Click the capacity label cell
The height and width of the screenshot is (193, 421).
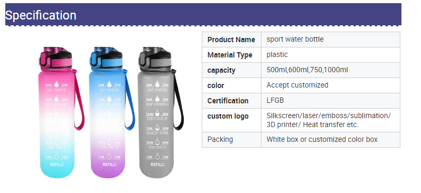231,70
